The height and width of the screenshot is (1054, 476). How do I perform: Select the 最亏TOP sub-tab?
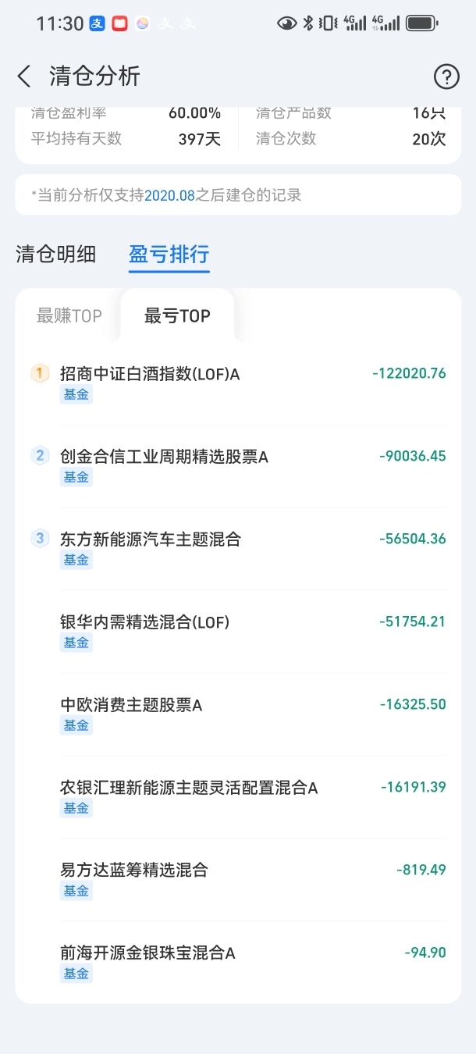(x=177, y=315)
